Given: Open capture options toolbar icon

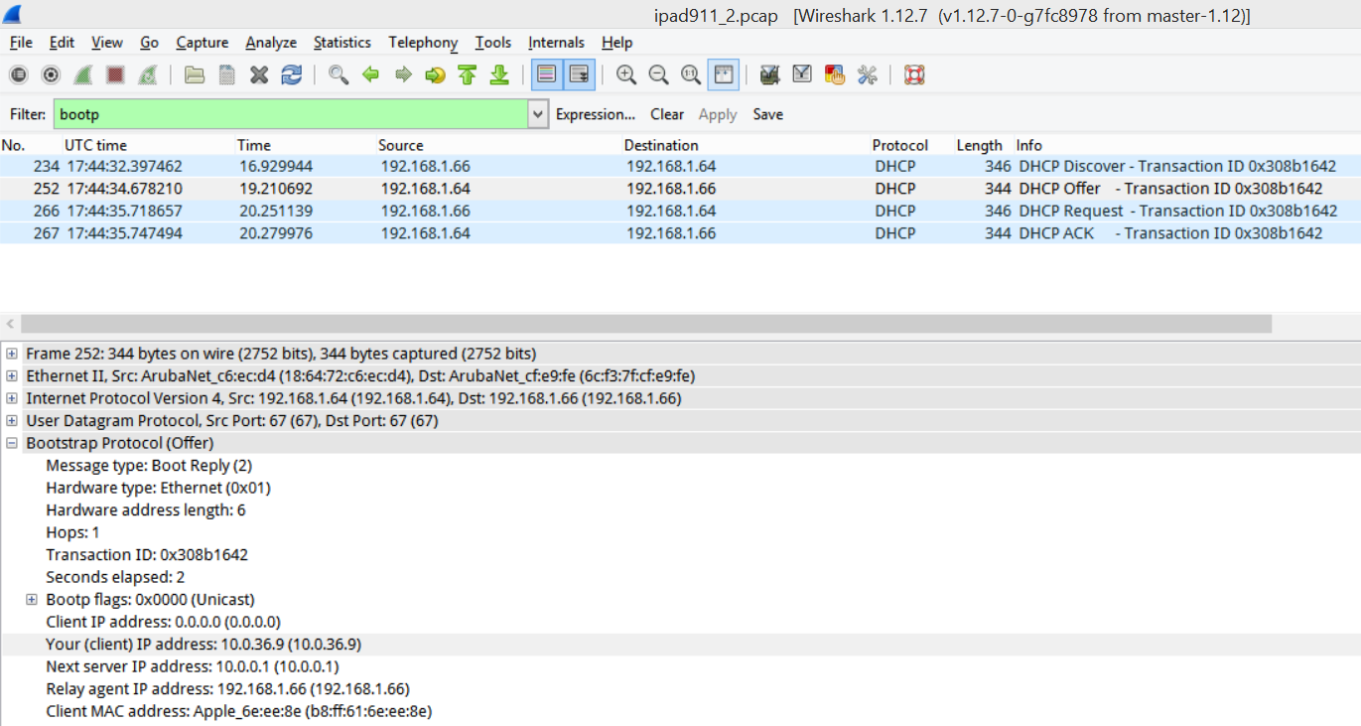Looking at the screenshot, I should coord(51,75).
